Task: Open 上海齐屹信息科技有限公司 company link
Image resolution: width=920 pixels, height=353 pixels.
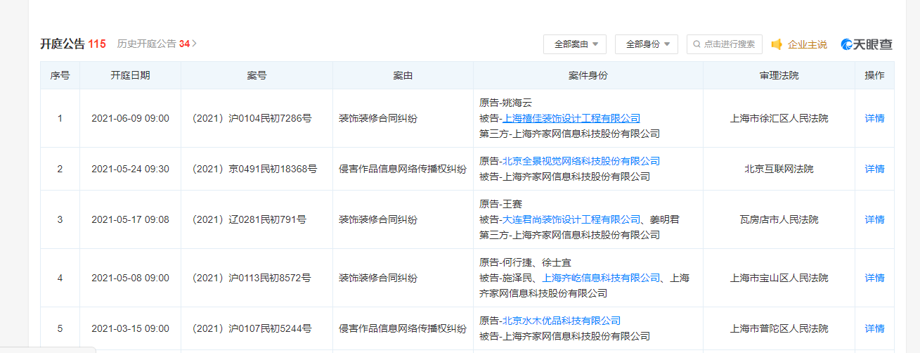Action: (x=601, y=278)
